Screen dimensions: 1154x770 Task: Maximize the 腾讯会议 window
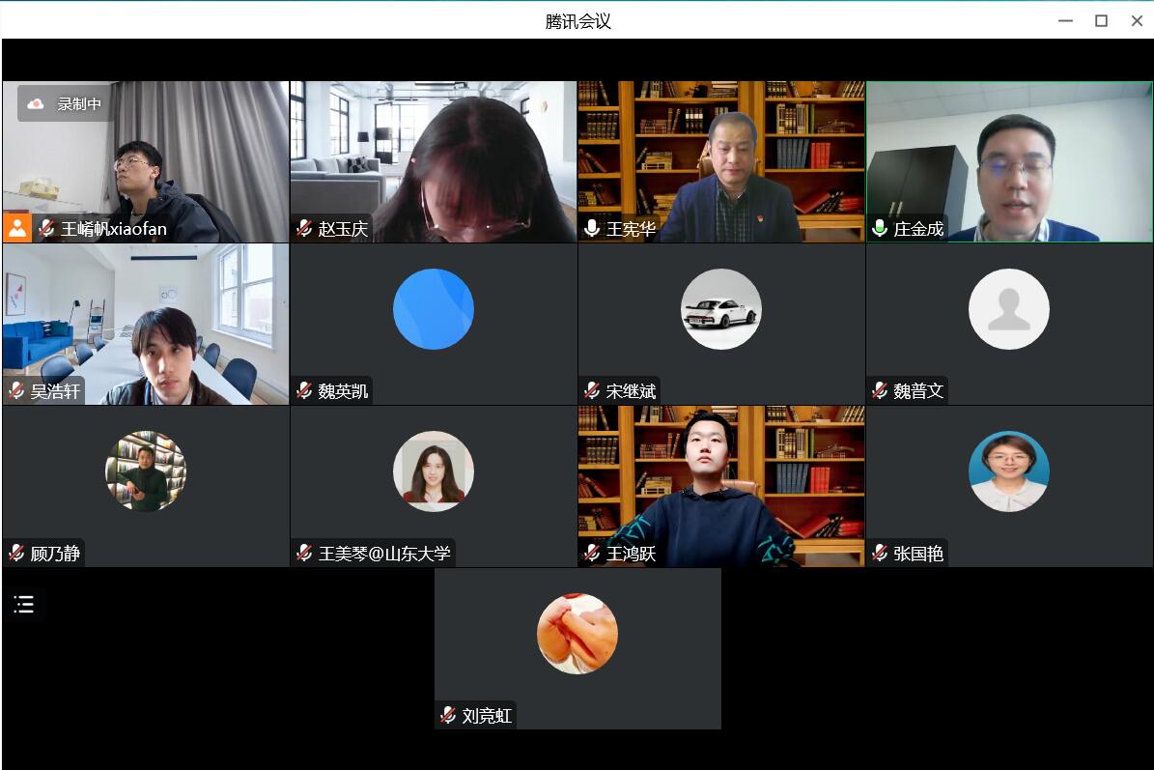point(1101,21)
